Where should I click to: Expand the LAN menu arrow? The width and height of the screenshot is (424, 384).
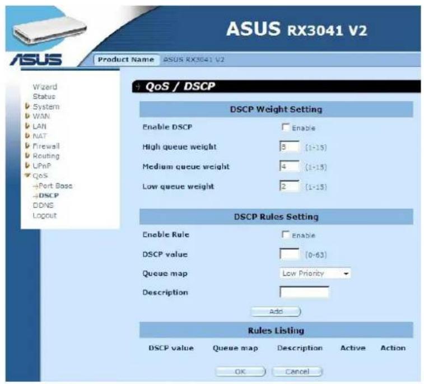(27, 126)
